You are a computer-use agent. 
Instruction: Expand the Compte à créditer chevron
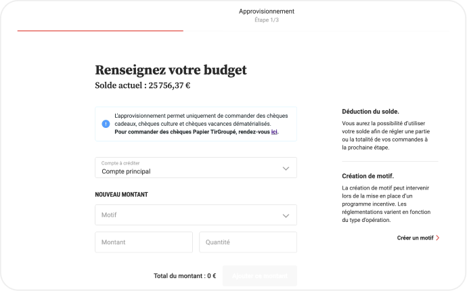click(285, 168)
